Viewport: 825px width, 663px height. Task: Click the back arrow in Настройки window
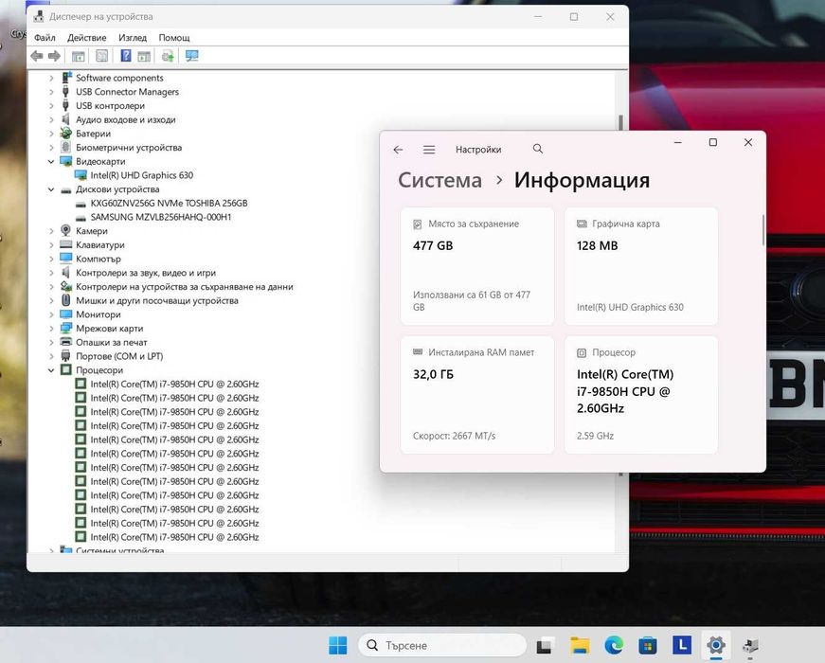click(399, 150)
